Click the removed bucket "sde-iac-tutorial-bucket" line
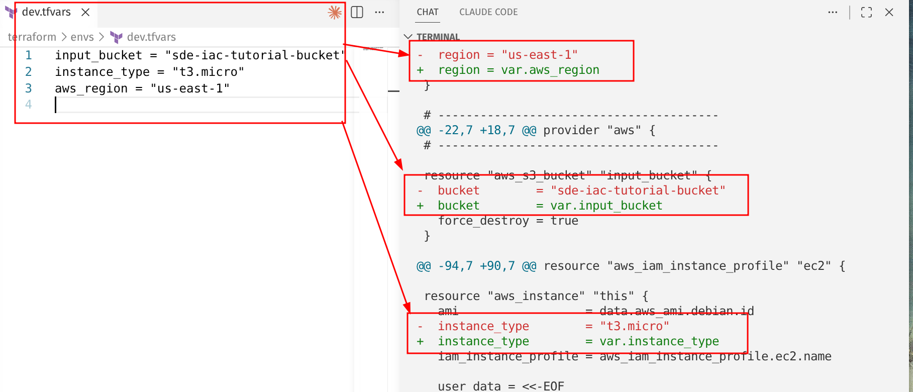913x392 pixels. point(571,190)
